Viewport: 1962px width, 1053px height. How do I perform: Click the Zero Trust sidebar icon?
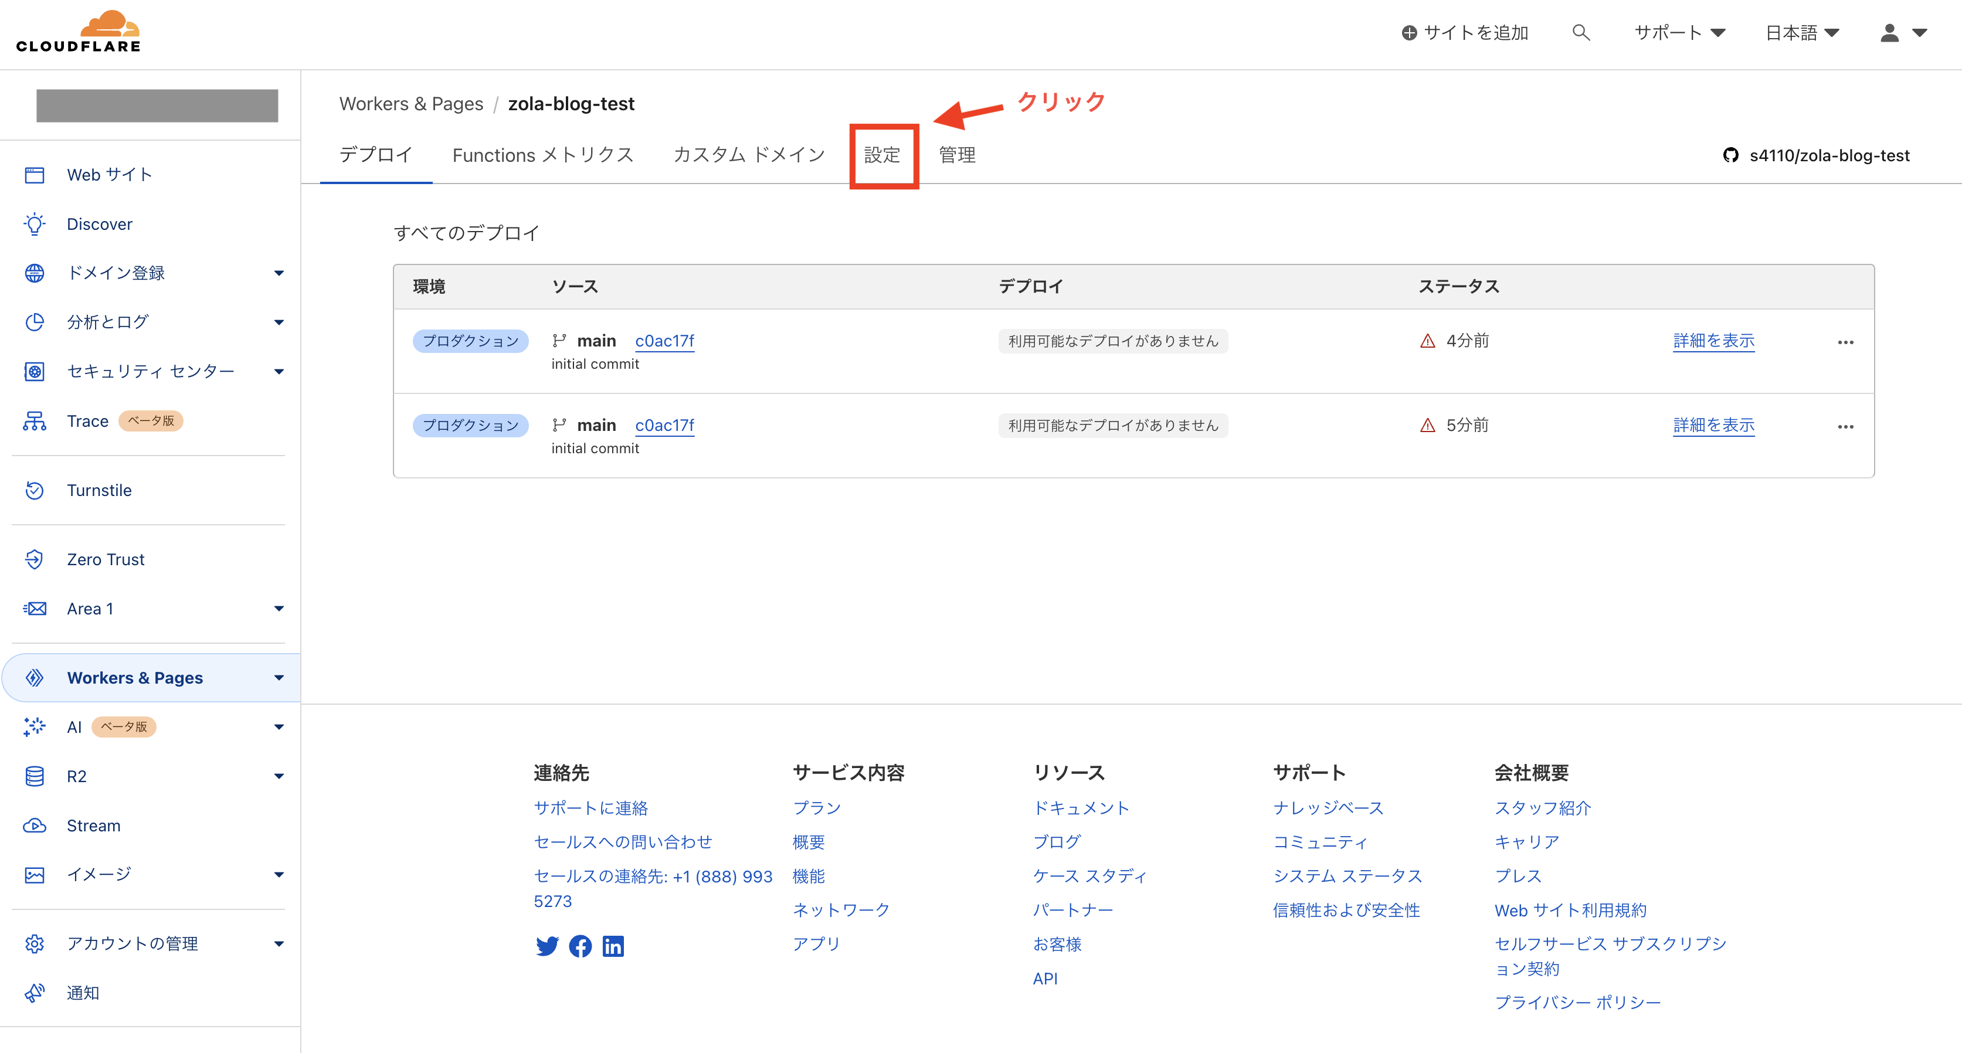[x=34, y=559]
